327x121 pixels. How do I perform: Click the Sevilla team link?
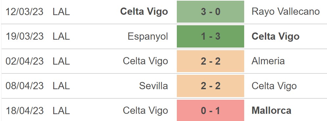pyautogui.click(x=153, y=86)
